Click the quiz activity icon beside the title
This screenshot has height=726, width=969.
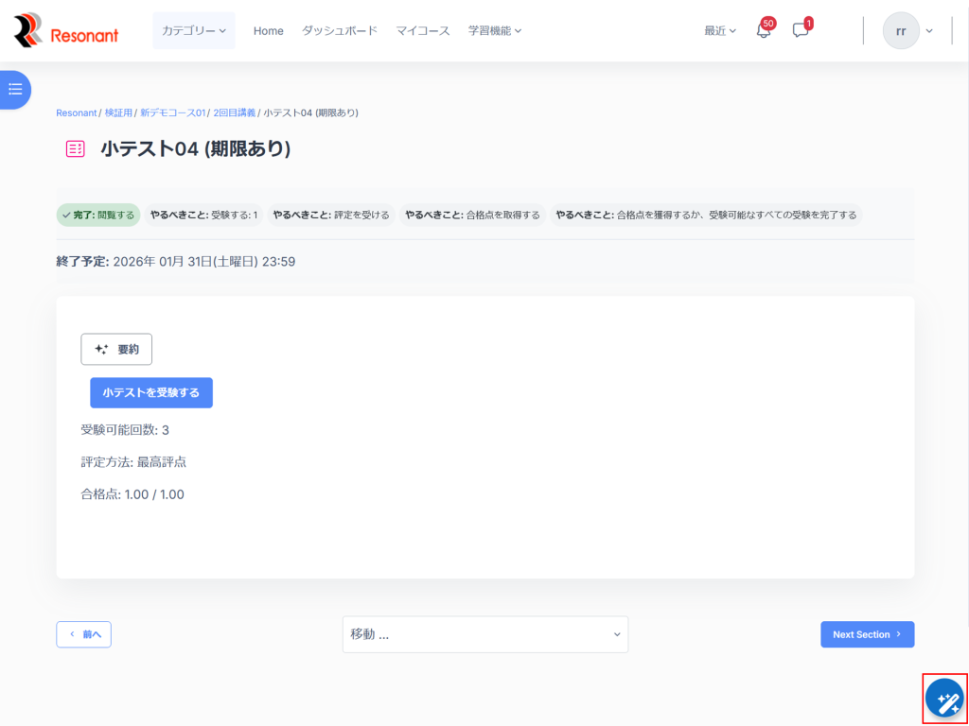point(76,148)
